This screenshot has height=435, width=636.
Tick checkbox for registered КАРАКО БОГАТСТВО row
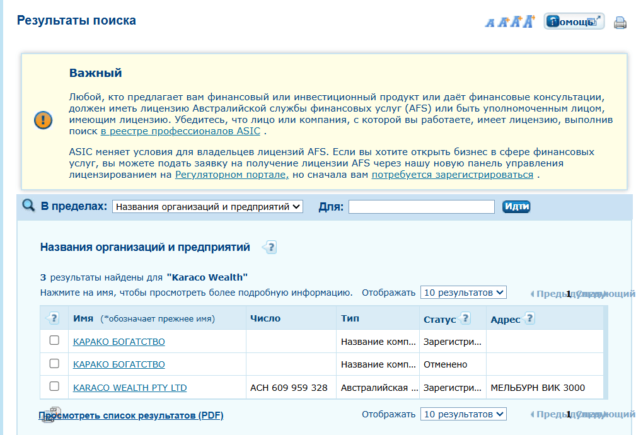tap(54, 340)
